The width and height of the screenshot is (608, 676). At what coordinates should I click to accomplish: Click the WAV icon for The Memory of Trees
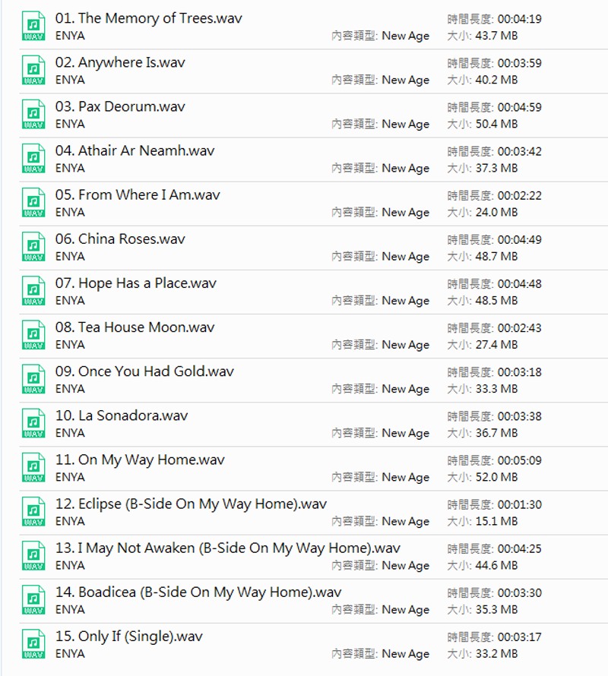[x=33, y=27]
